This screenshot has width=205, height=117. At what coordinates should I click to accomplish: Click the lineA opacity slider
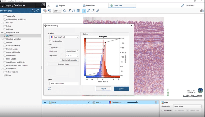132,102
